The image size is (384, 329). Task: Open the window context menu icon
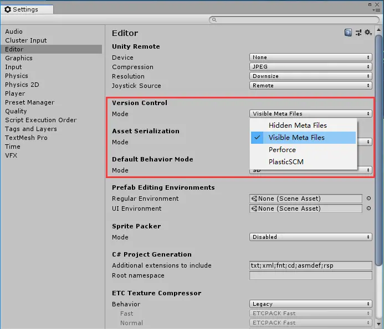(376, 11)
